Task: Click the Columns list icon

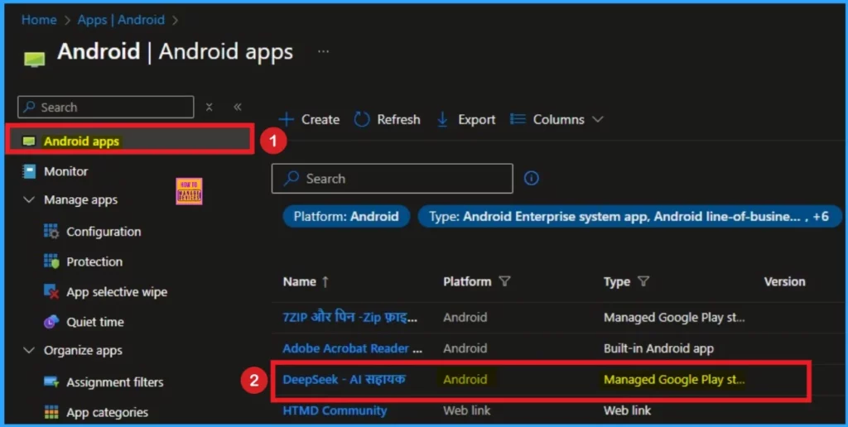Action: (518, 119)
